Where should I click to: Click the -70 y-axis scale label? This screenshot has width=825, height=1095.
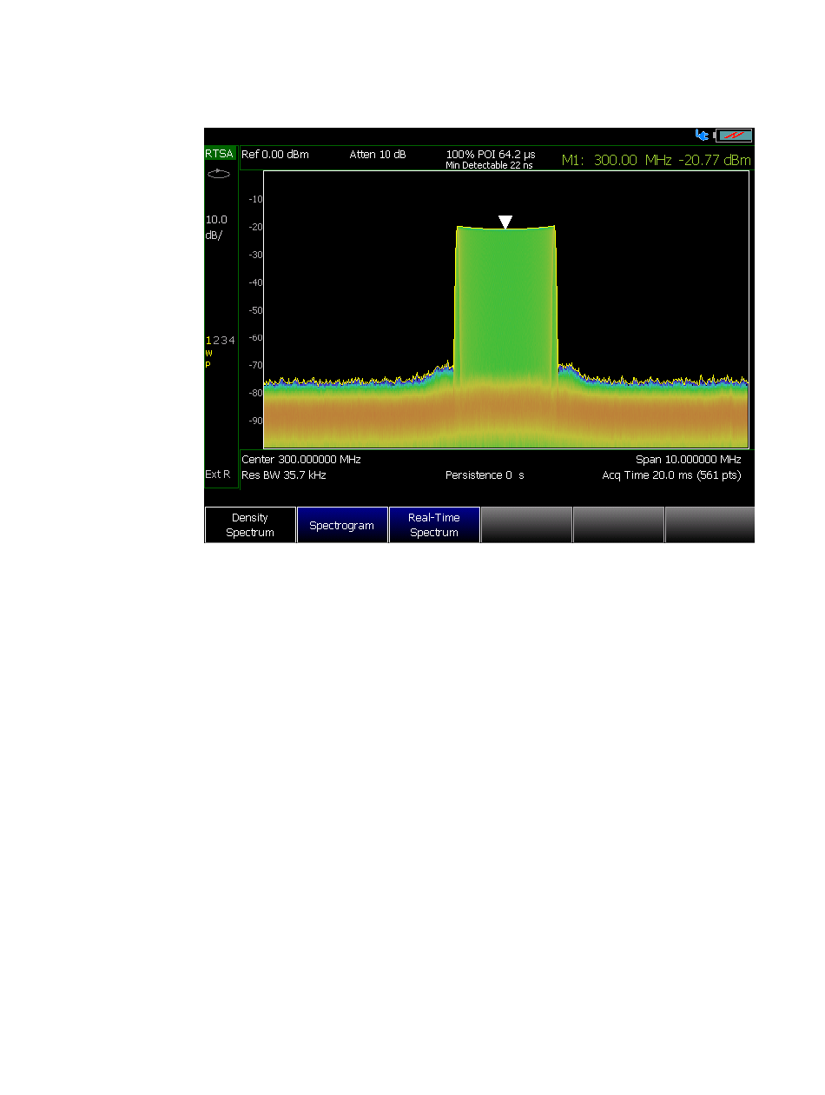click(x=255, y=365)
